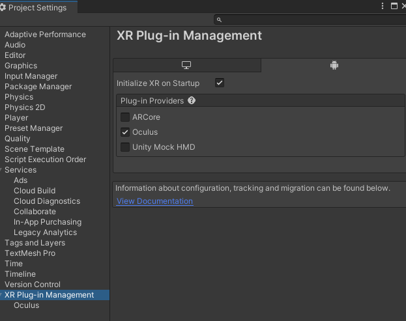Collapse the XR Plug-in Management tree section

[1, 295]
